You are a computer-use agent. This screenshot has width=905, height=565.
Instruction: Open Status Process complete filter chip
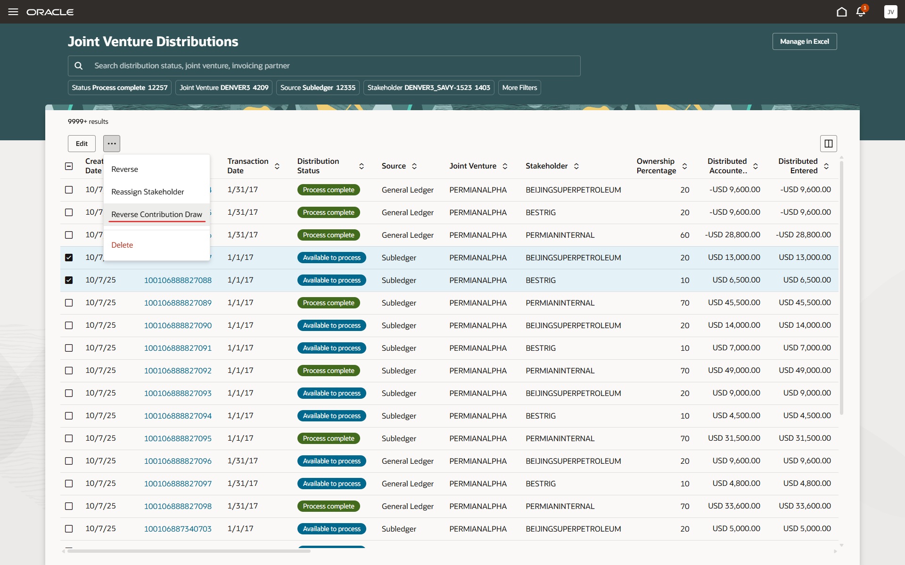(120, 88)
